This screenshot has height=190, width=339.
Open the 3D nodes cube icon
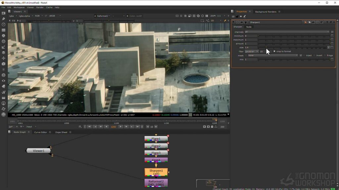(x=3, y=64)
